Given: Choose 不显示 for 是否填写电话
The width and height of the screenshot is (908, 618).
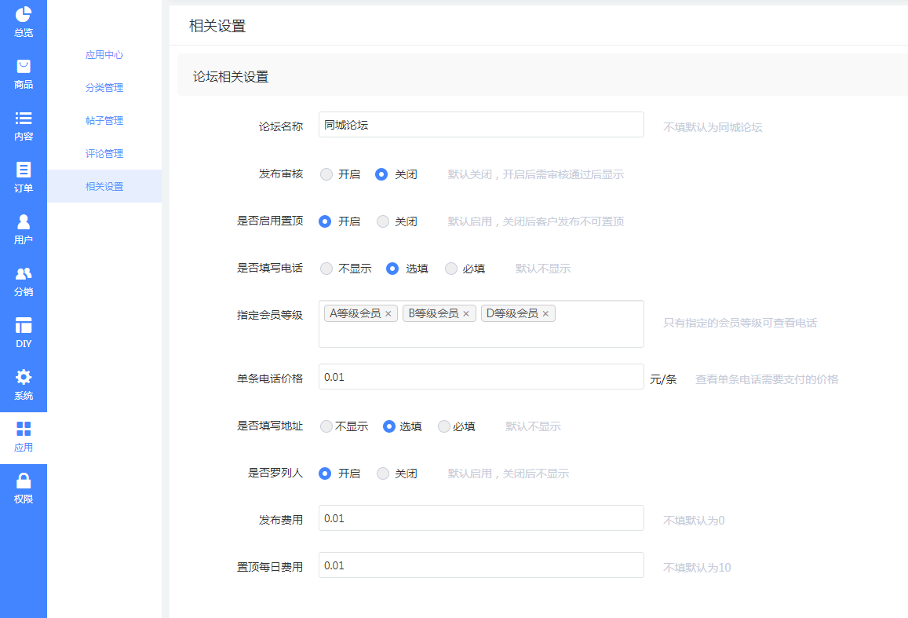Looking at the screenshot, I should [326, 269].
